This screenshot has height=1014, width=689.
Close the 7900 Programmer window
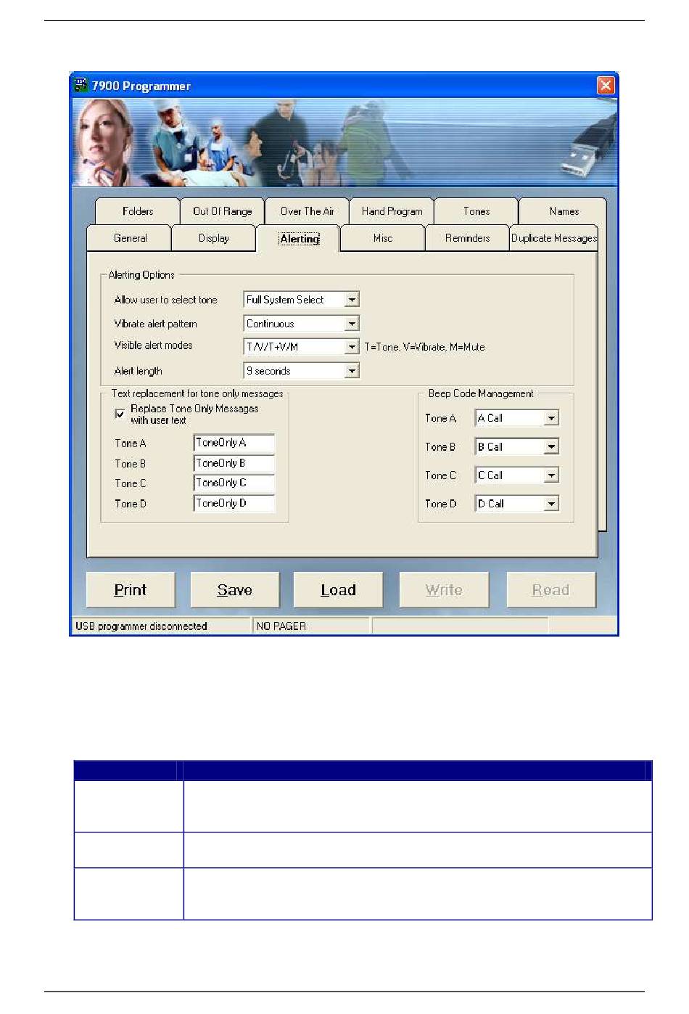[x=606, y=85]
